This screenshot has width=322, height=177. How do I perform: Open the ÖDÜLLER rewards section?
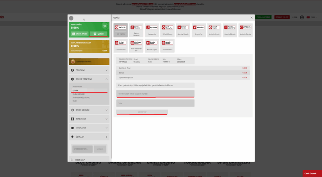pyautogui.click(x=89, y=137)
